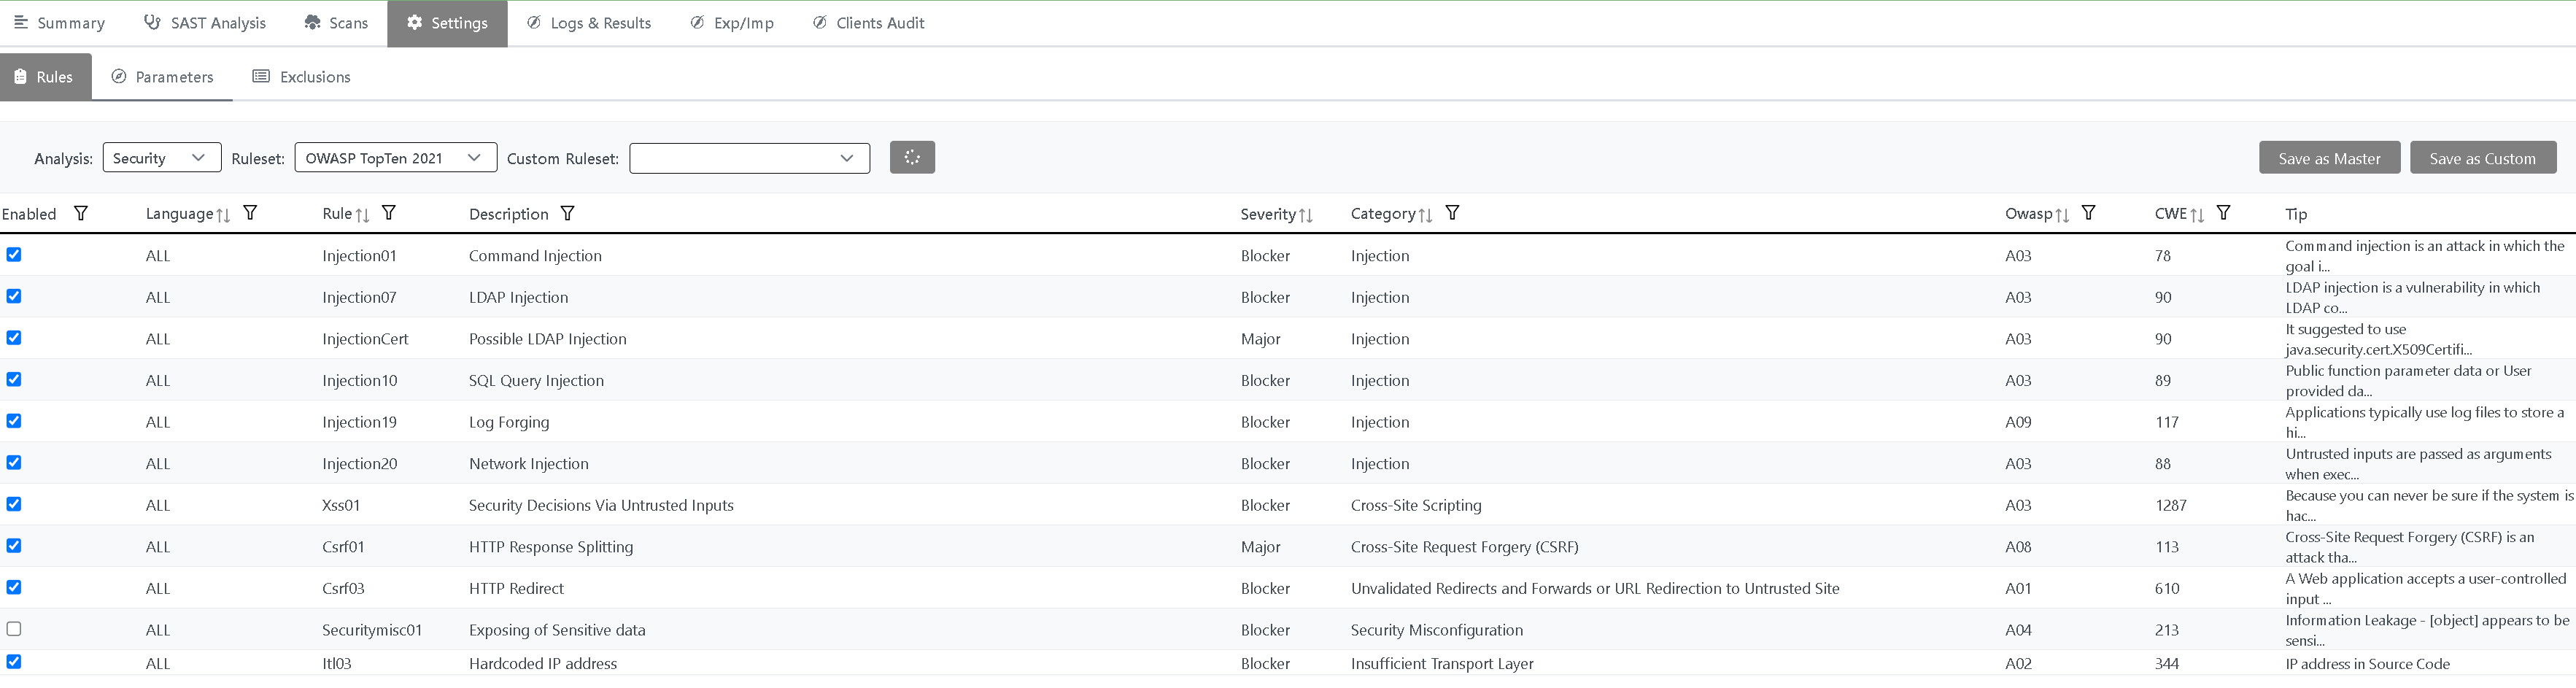This screenshot has width=2576, height=688.
Task: Enable the Securitymisc01 rule checkbox
Action: [14, 629]
